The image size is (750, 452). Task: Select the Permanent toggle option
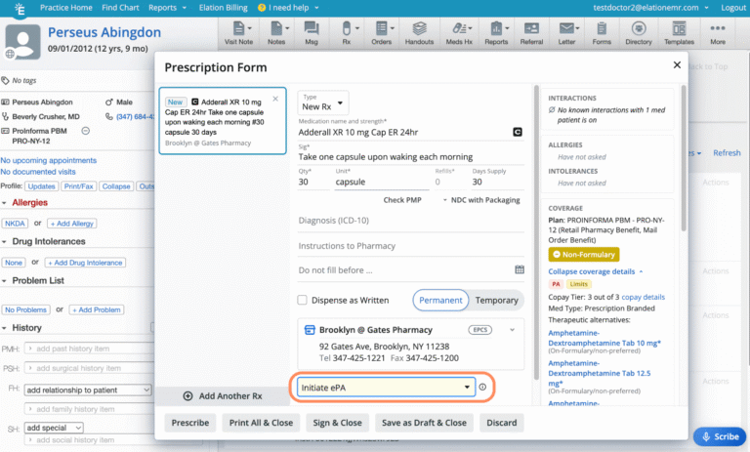click(440, 300)
